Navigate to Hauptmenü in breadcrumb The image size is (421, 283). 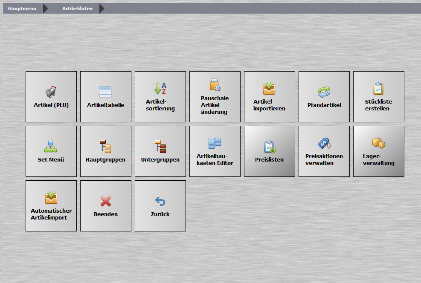coord(22,9)
